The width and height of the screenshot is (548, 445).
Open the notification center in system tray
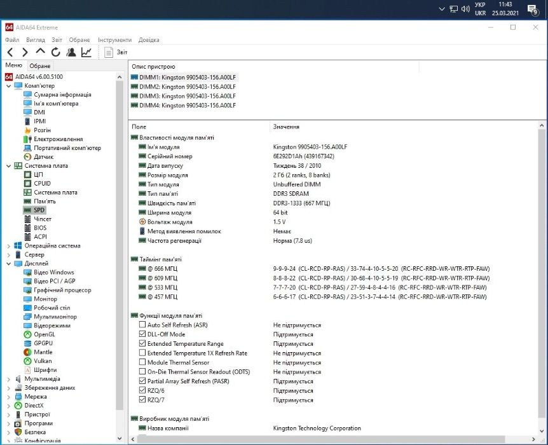click(532, 10)
